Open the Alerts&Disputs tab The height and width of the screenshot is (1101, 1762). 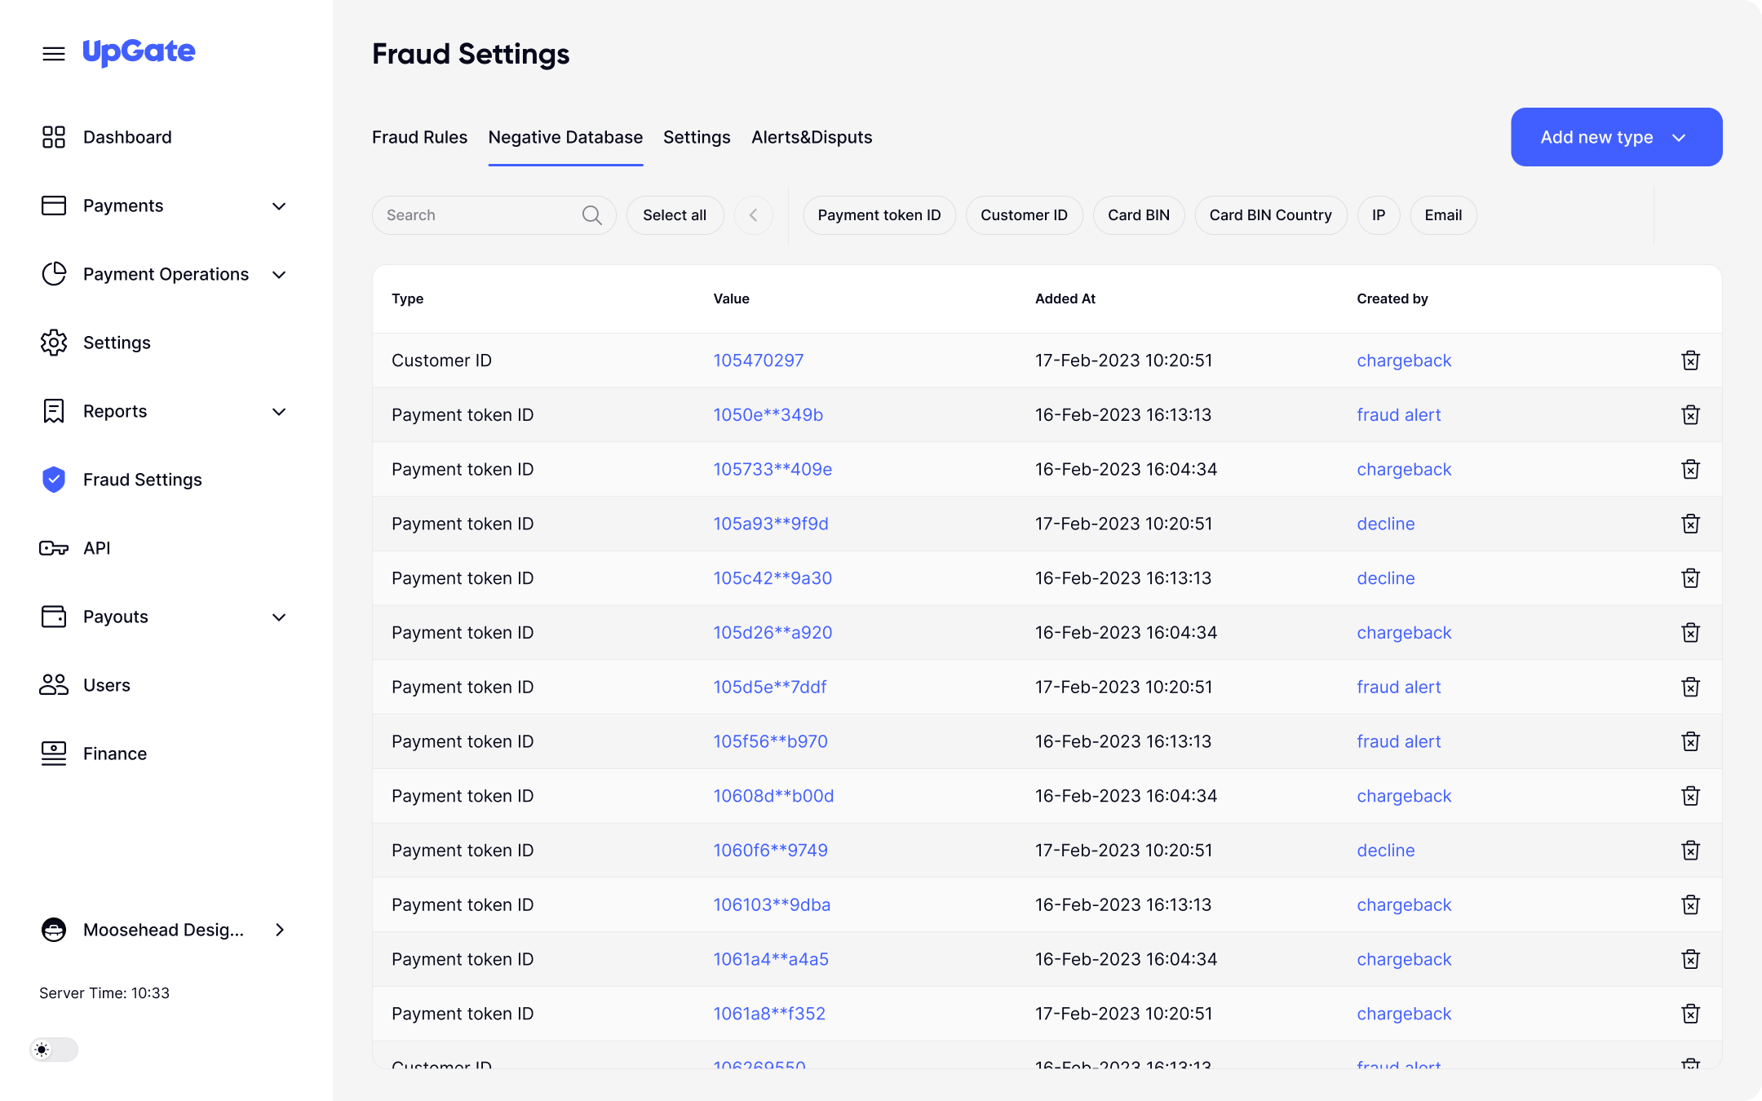(x=811, y=137)
